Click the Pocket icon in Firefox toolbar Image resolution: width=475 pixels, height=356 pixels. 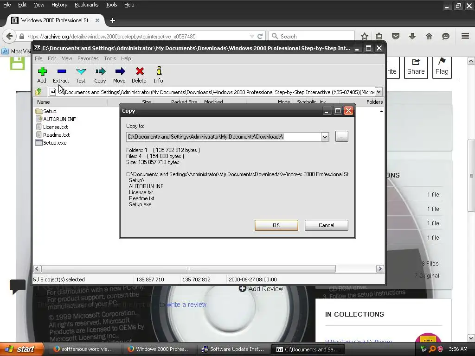click(x=396, y=36)
